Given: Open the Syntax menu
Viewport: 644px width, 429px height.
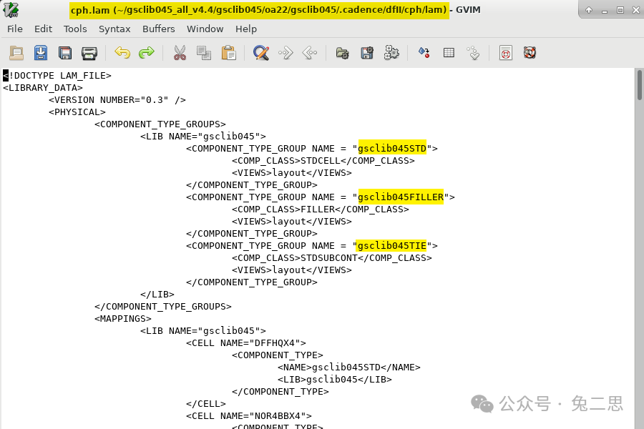Looking at the screenshot, I should coord(114,29).
